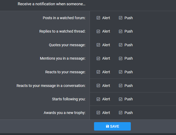Uncheck Alert for new trophy awards
Viewport: 176px width, 135px height.
pos(98,113)
